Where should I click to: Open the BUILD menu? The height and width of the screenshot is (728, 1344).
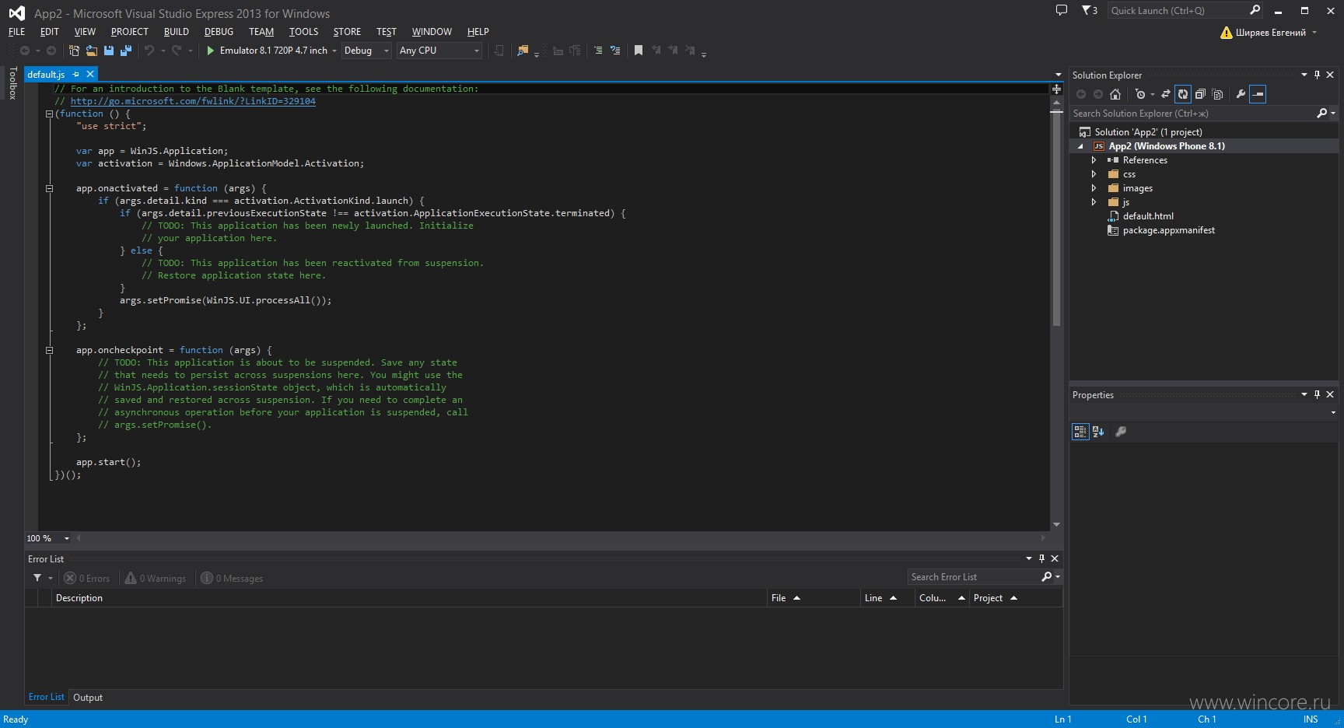(177, 32)
